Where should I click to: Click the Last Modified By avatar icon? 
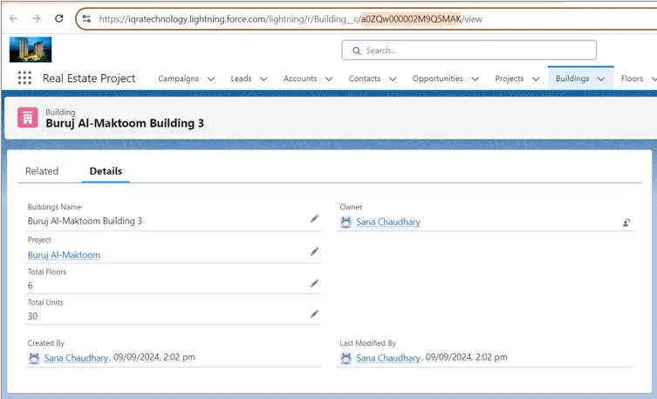click(x=346, y=358)
